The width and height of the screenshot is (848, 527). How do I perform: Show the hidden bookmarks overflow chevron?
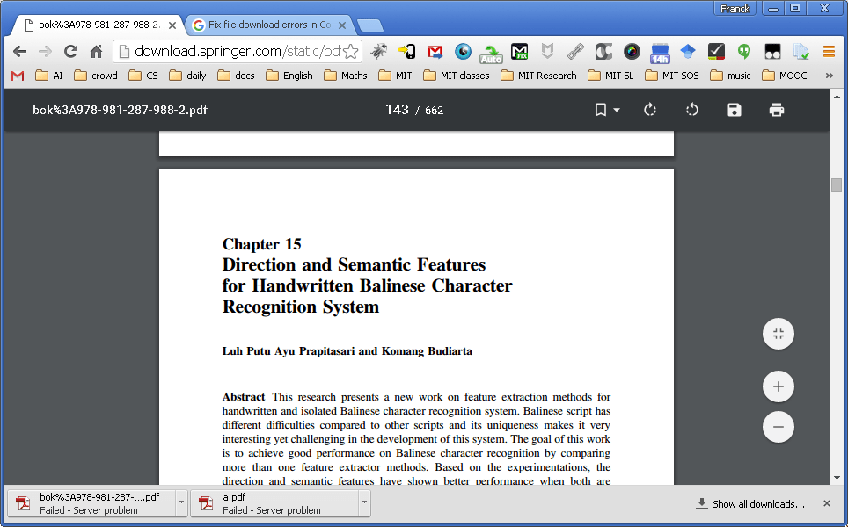point(829,76)
